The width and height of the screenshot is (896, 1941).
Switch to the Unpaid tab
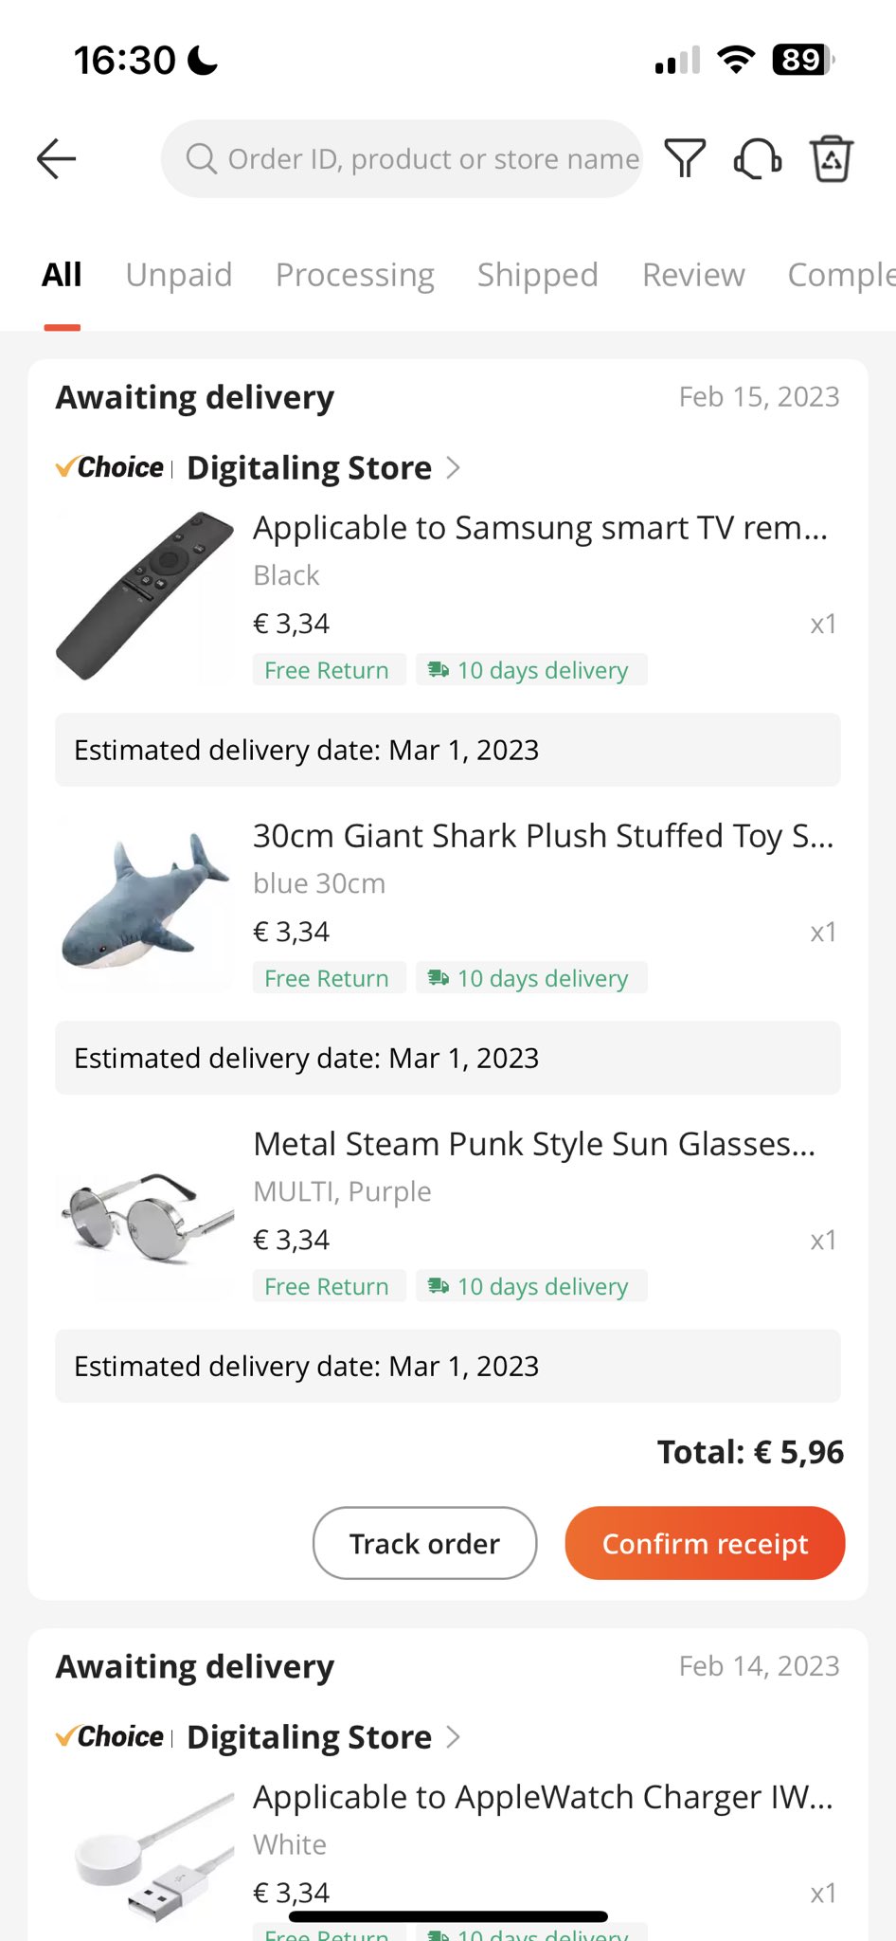point(179,275)
